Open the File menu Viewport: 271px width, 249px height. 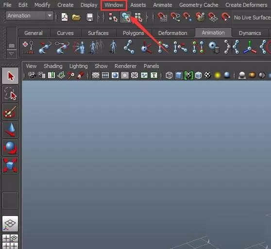(7, 5)
